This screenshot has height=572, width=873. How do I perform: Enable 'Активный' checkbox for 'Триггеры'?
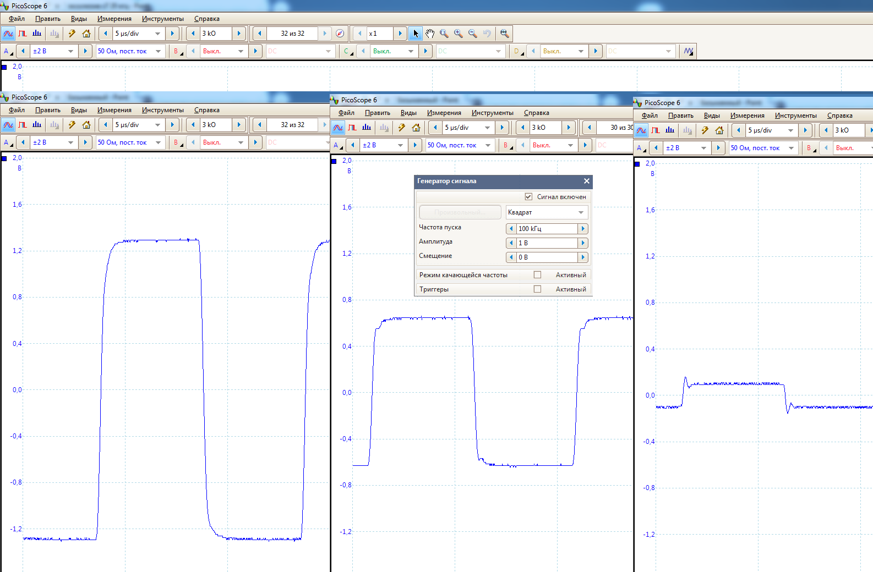click(x=537, y=289)
